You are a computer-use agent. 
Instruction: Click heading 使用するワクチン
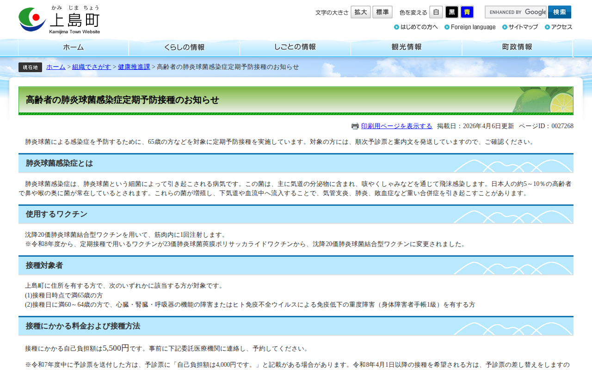coord(56,214)
